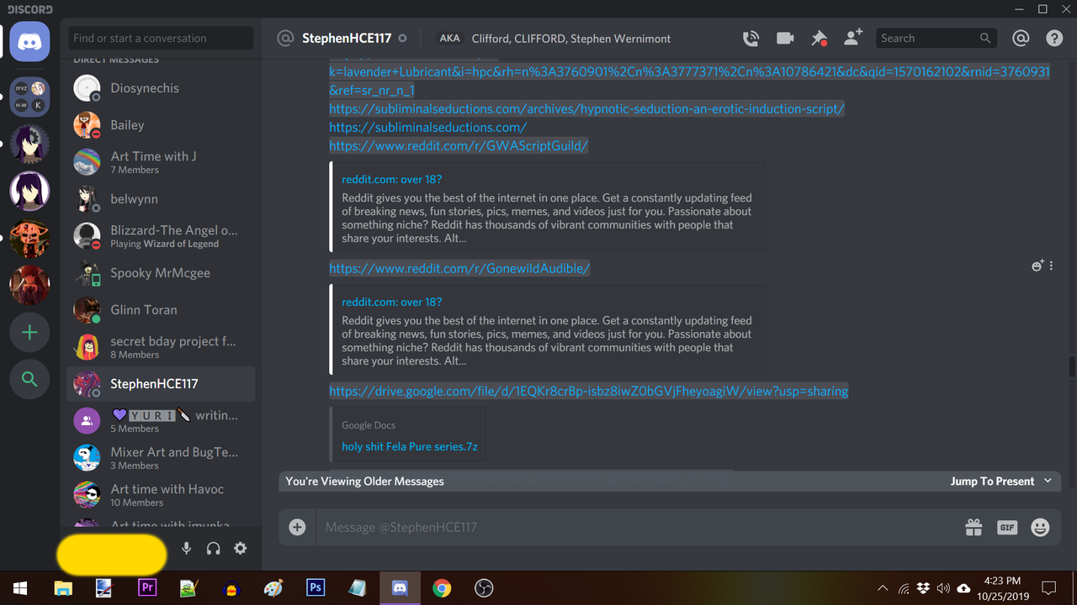Select the StephenHCE117 conversation in list
This screenshot has height=605, width=1077.
pos(161,384)
